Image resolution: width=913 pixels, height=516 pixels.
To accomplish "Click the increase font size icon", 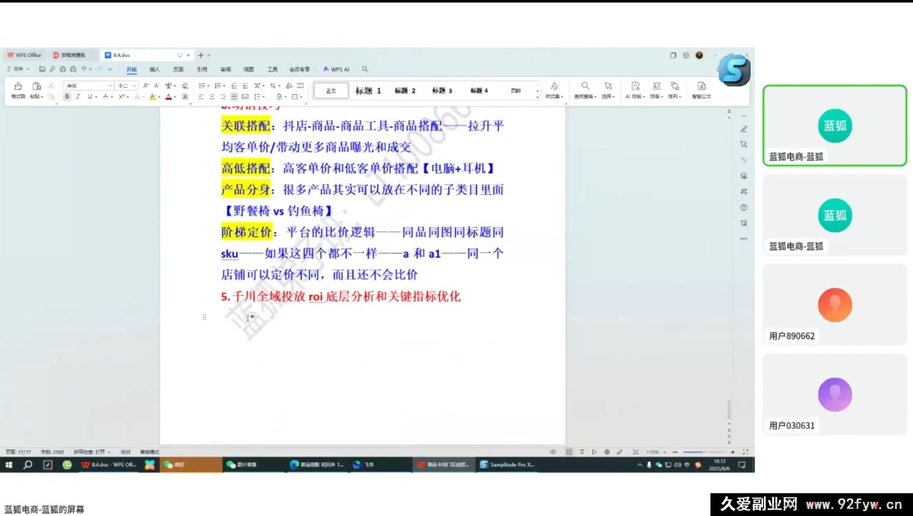I will (146, 86).
